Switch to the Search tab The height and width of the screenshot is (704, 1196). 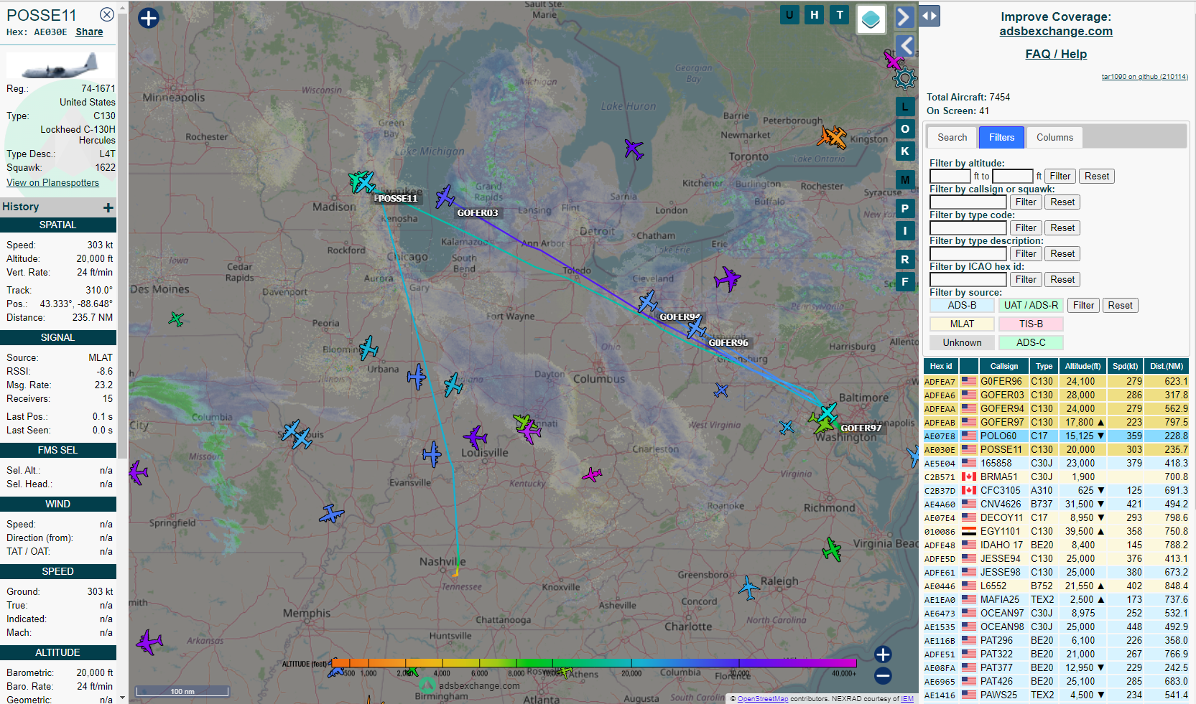click(952, 137)
